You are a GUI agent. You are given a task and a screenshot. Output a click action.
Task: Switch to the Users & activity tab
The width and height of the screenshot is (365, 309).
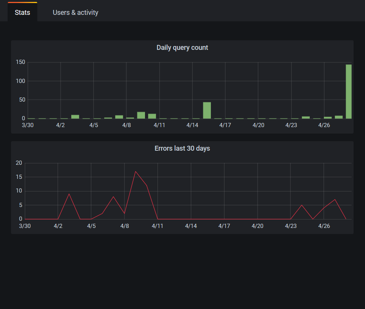(75, 12)
